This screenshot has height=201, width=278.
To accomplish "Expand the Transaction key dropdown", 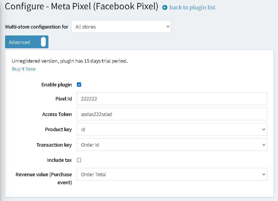I will (x=172, y=145).
